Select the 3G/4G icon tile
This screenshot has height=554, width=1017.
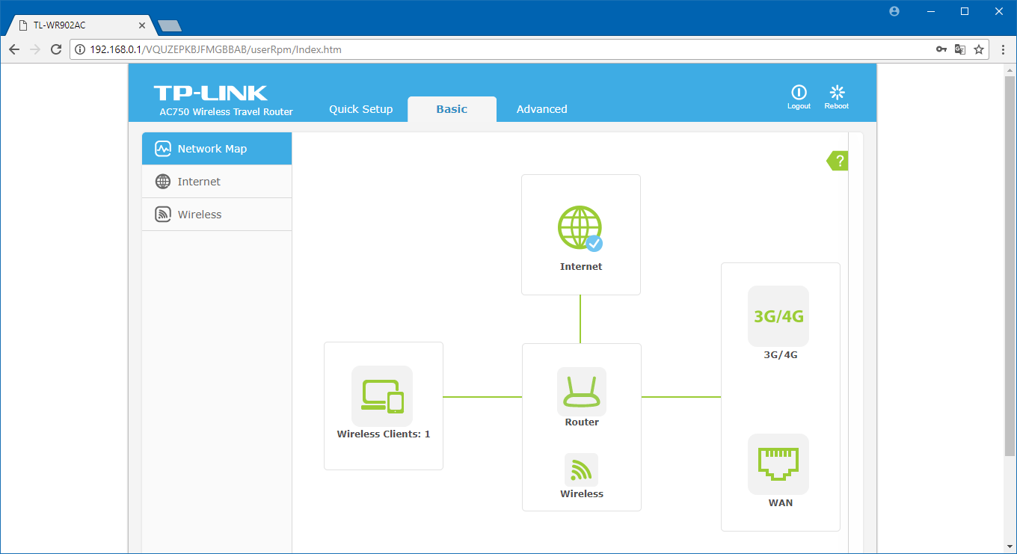coord(778,316)
